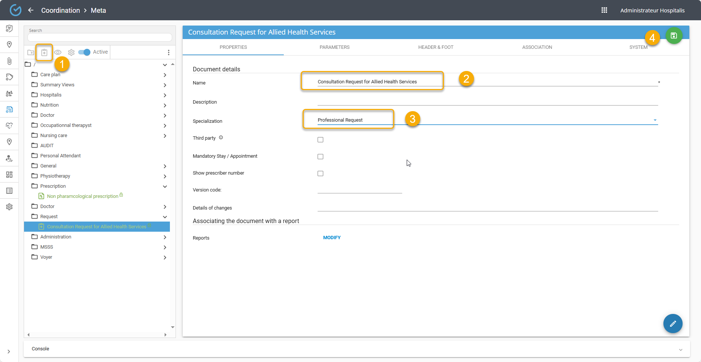Click the back arrow in header

(x=31, y=10)
